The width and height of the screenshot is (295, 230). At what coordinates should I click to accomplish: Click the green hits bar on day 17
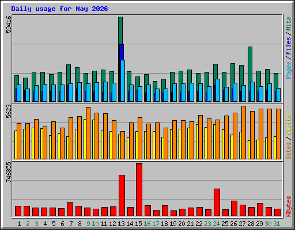pos(155,85)
